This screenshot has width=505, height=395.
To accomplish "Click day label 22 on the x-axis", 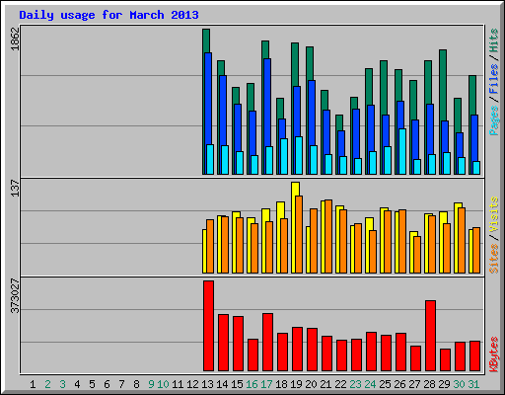I will (x=340, y=384).
